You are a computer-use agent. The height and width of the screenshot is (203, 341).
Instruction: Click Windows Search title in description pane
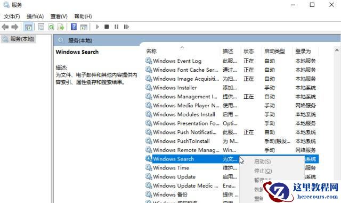(77, 52)
